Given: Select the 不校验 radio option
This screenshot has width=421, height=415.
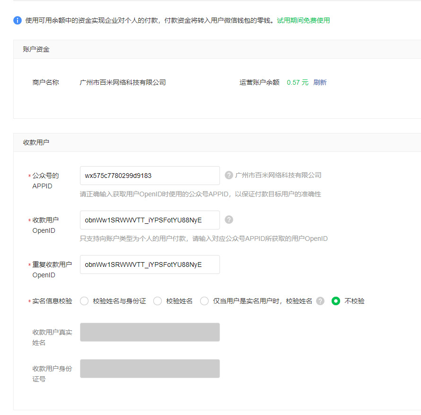Looking at the screenshot, I should pos(336,301).
